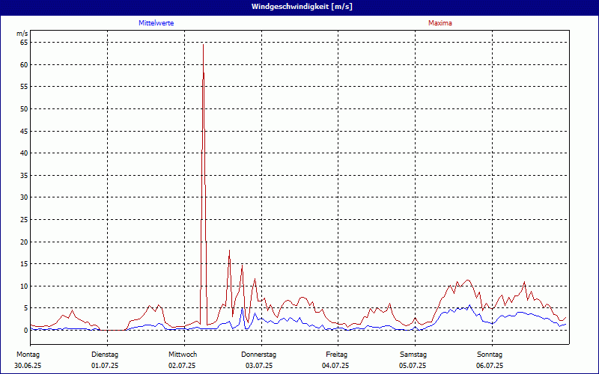Image resolution: width=599 pixels, height=374 pixels.
Task: Click the tallest spike peak above 60 m/s
Action: [203, 46]
